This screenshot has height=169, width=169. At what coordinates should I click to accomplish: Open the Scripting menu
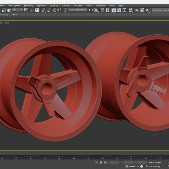pyautogui.click(x=54, y=6)
